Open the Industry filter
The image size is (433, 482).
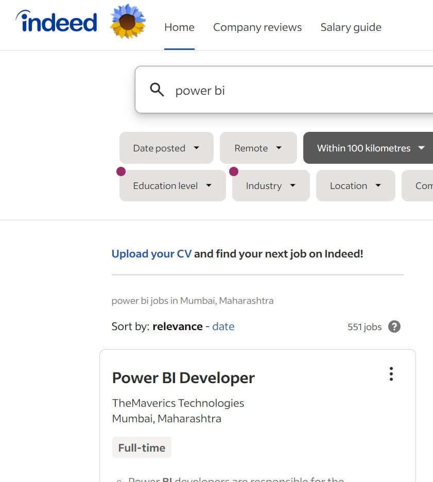point(270,185)
